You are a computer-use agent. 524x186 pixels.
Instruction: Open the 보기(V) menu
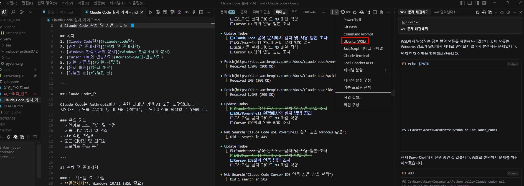pyautogui.click(x=67, y=3)
